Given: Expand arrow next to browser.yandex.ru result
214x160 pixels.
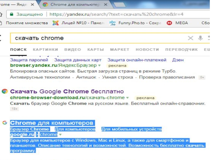Looking at the screenshot, I should click(x=99, y=65).
